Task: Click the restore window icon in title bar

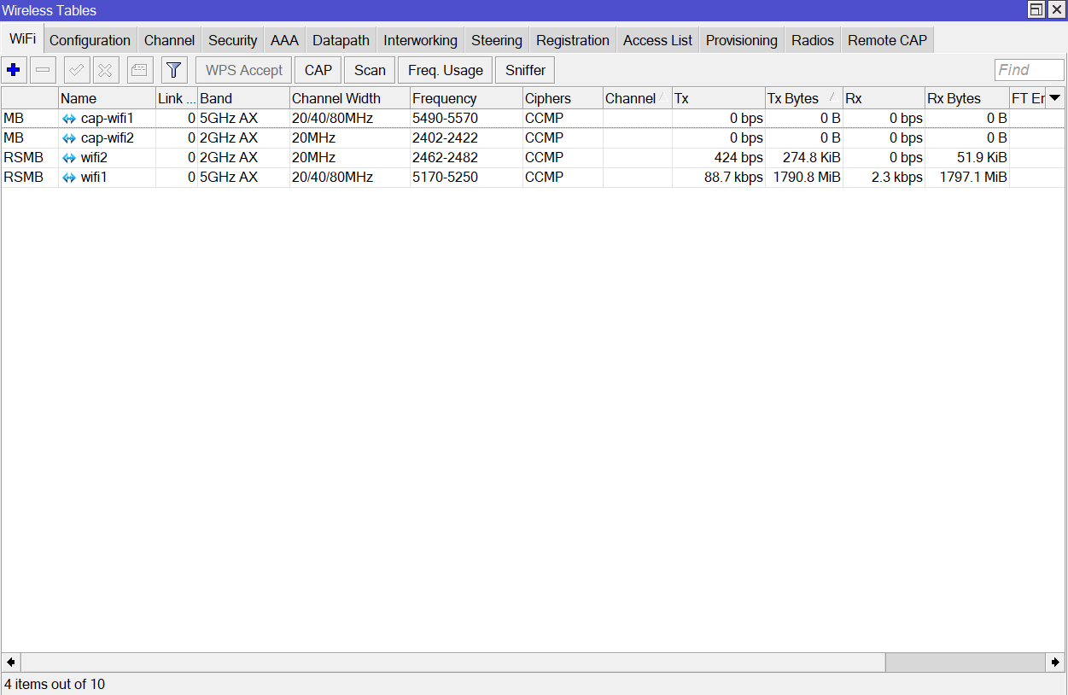Action: pos(1036,9)
